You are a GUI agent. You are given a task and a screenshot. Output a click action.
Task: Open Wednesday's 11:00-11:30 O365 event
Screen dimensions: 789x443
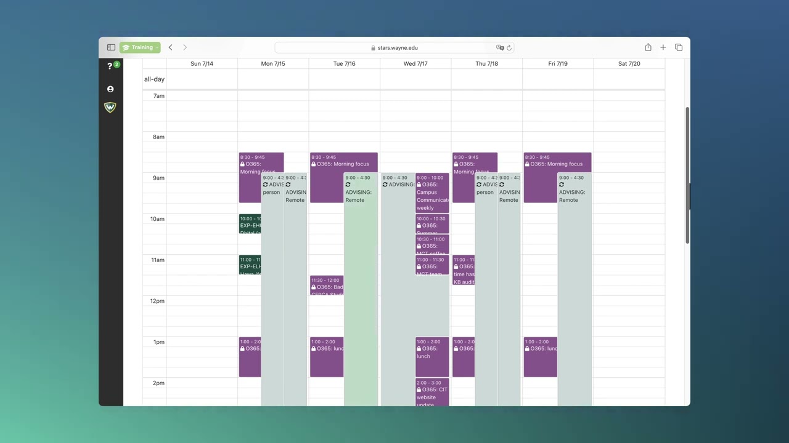(x=432, y=265)
